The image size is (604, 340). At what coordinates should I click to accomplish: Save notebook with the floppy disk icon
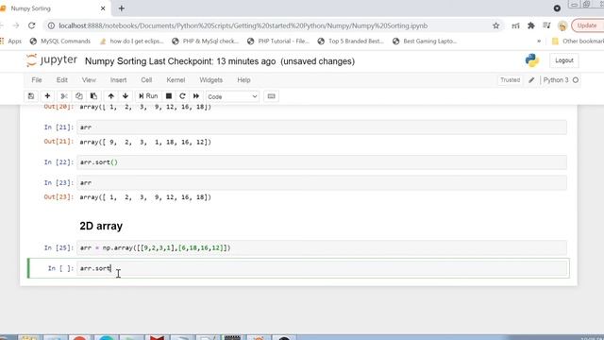pos(31,96)
